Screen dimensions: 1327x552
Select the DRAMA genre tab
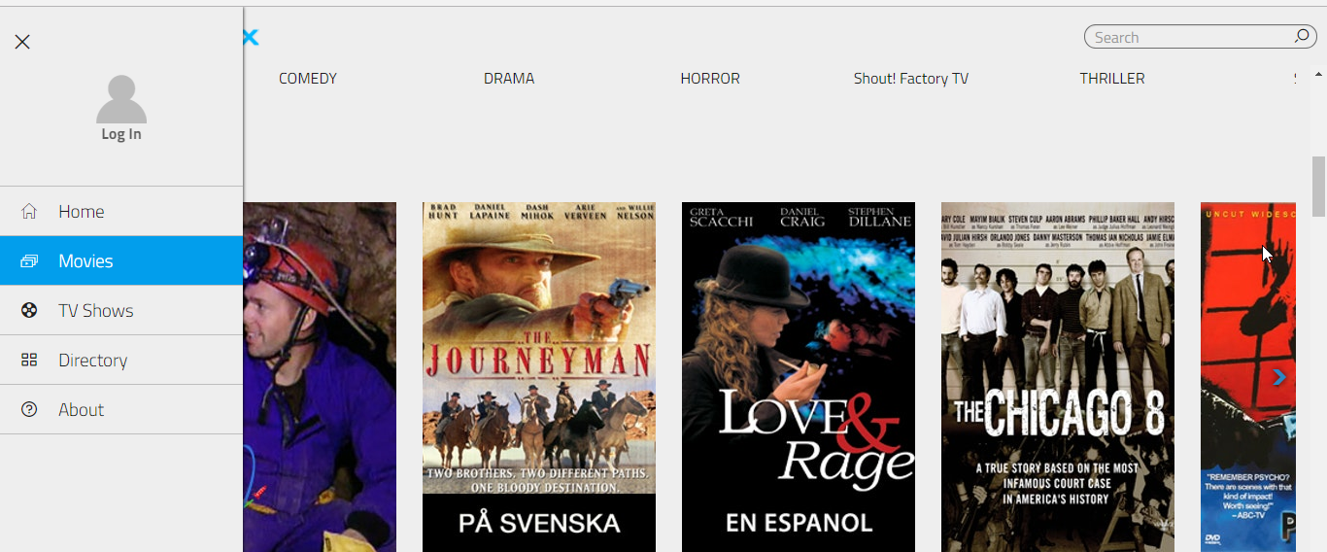pos(509,79)
